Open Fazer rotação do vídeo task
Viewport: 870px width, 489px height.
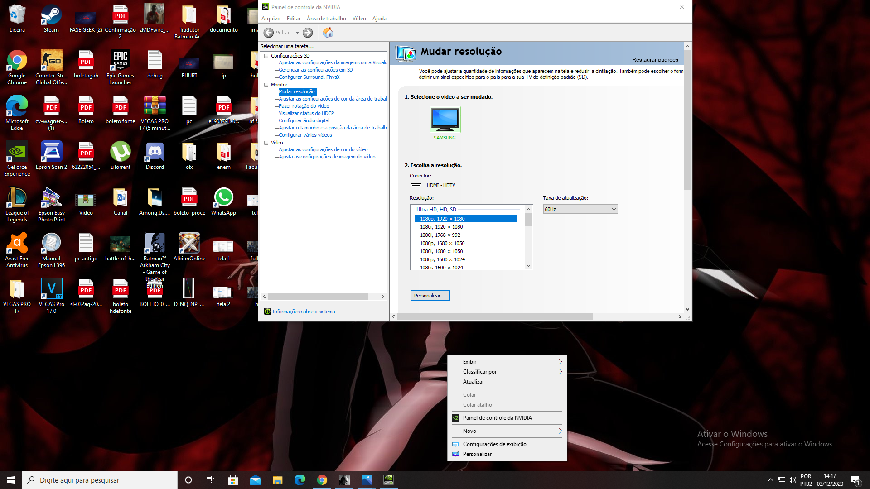pyautogui.click(x=304, y=106)
